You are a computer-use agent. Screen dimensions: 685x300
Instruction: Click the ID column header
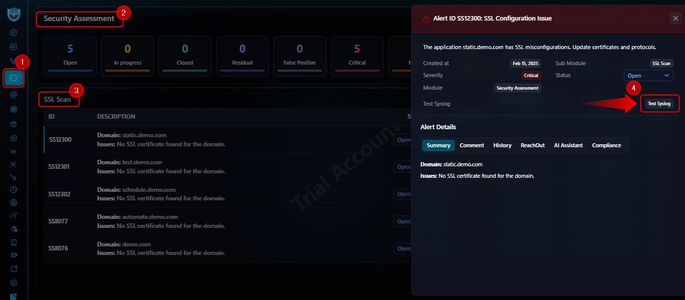(52, 117)
